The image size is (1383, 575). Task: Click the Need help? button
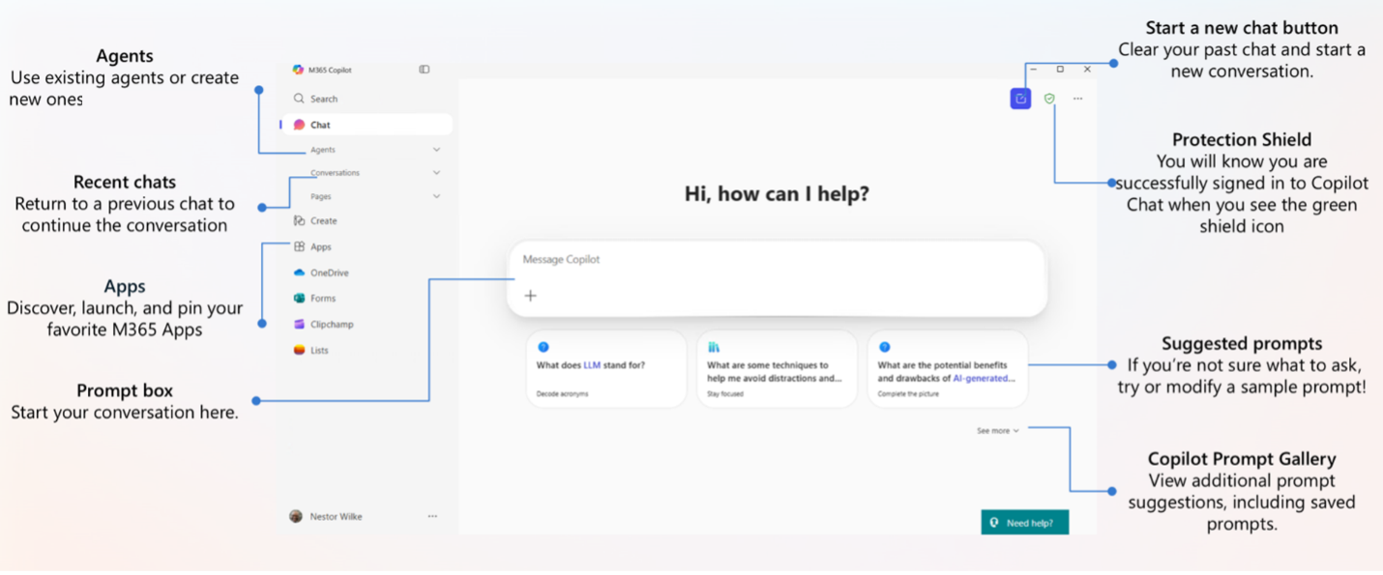(x=1024, y=523)
